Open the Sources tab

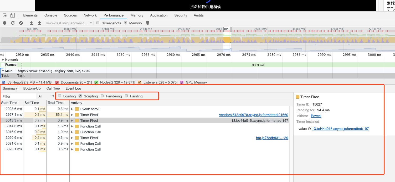tap(70, 15)
